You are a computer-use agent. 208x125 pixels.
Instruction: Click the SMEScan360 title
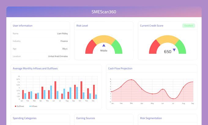(104, 12)
